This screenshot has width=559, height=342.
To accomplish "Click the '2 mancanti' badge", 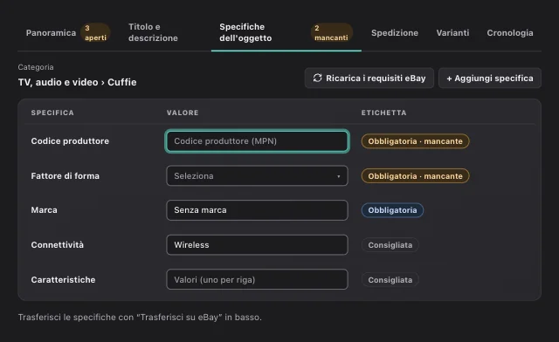I will (x=332, y=33).
